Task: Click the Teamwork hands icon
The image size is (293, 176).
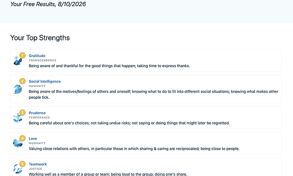Action: [x=18, y=169]
